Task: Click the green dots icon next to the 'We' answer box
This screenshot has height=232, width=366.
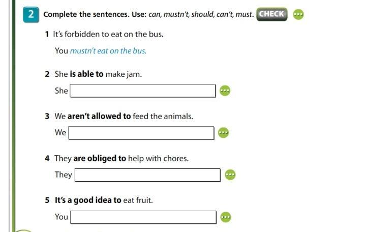Action: pos(223,133)
